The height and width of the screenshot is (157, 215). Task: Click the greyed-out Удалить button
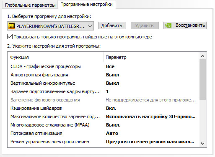pos(145,25)
